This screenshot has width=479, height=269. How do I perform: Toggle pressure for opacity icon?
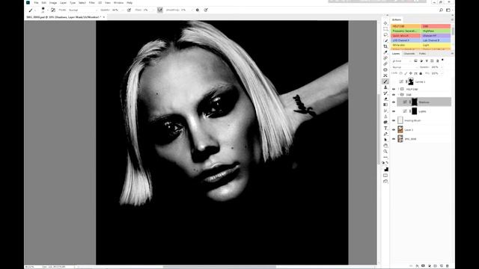coord(129,10)
